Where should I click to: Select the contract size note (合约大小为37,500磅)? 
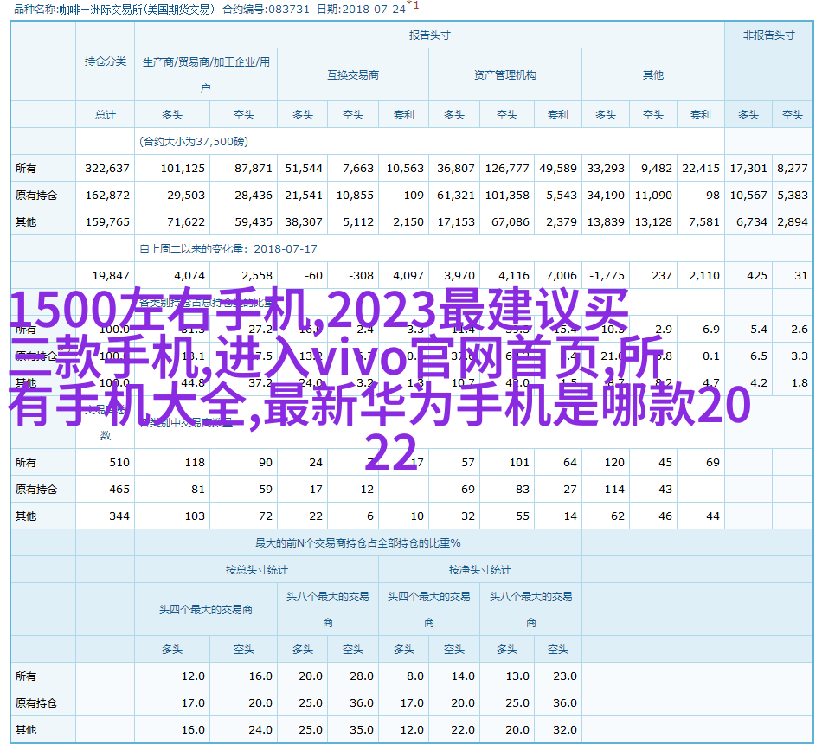point(194,142)
